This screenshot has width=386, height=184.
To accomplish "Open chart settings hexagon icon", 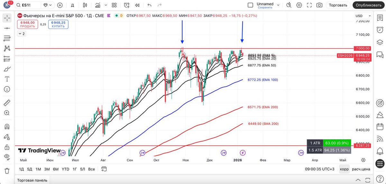I will pos(299,5).
